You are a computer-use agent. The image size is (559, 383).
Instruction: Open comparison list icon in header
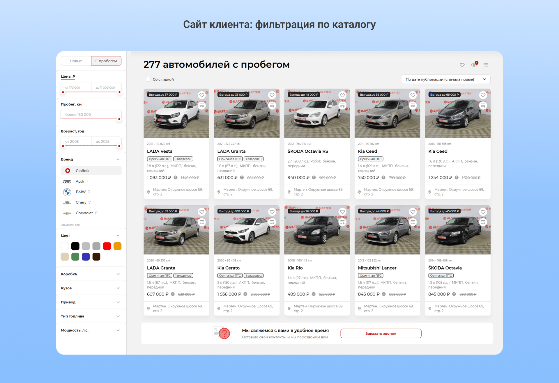point(486,65)
